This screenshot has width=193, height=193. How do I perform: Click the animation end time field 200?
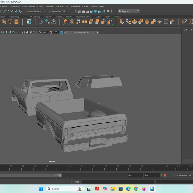[152, 175]
